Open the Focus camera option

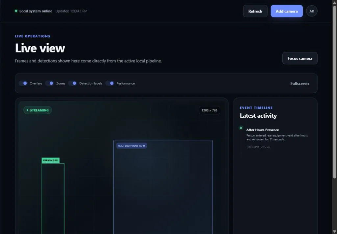tap(300, 58)
